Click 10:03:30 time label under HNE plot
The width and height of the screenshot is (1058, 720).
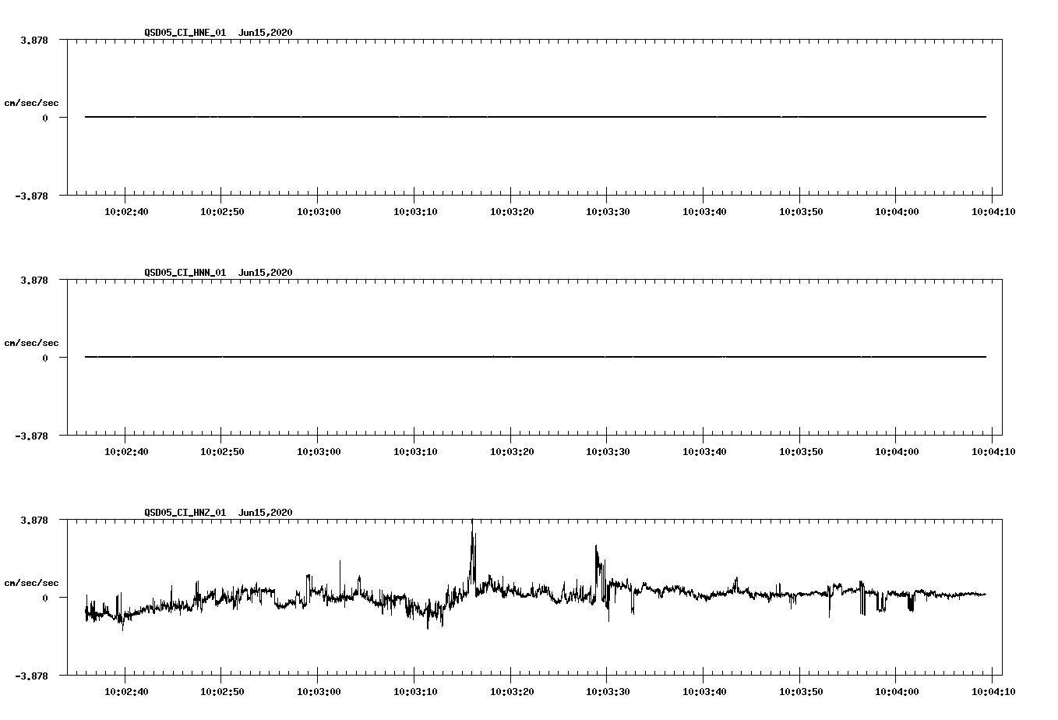608,211
